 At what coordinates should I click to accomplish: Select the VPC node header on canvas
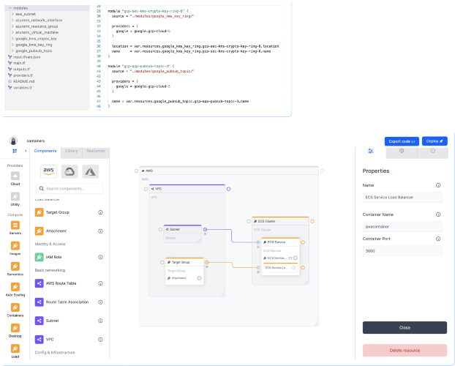pos(187,189)
